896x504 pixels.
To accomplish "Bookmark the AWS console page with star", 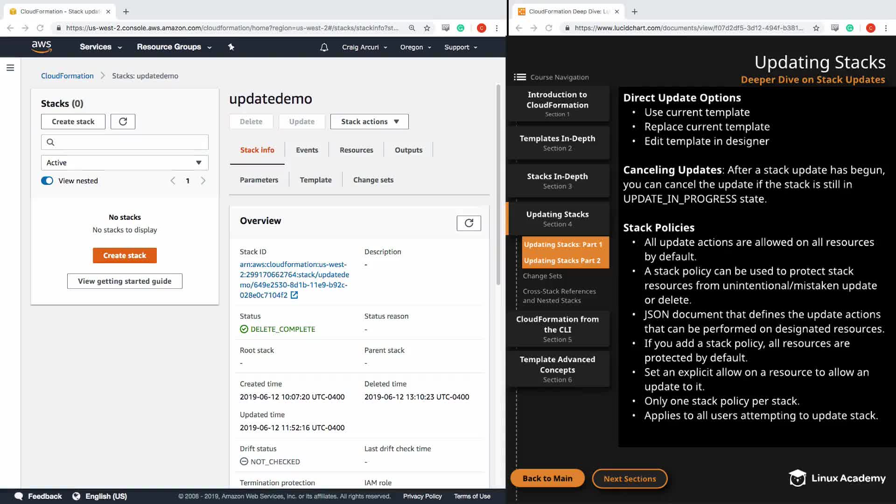I will [427, 28].
